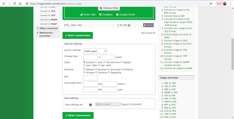Image resolution: width=234 pixels, height=119 pixels.
Task: Click the upload icon next to 2.40 MB
Action: pyautogui.click(x=129, y=25)
